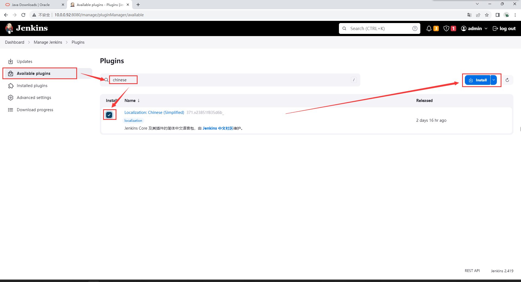Screen dimensions: 521x282
Task: Click the Released column header
Action: coord(424,101)
